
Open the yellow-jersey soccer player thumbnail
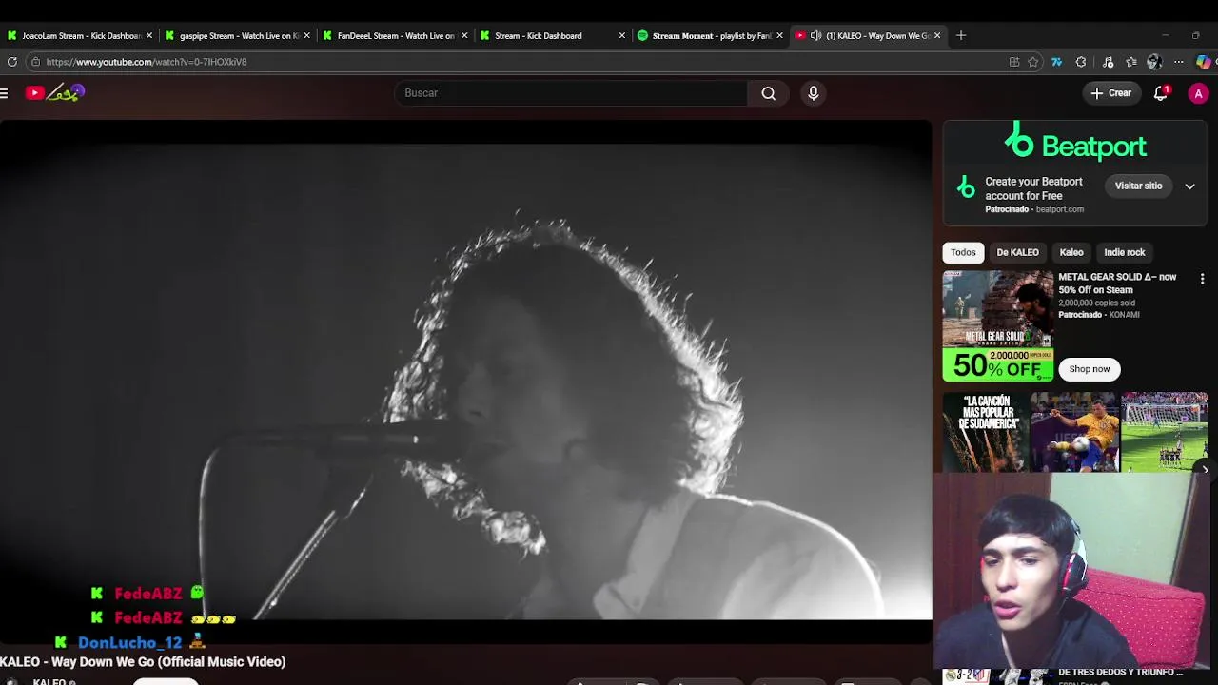pos(1075,432)
